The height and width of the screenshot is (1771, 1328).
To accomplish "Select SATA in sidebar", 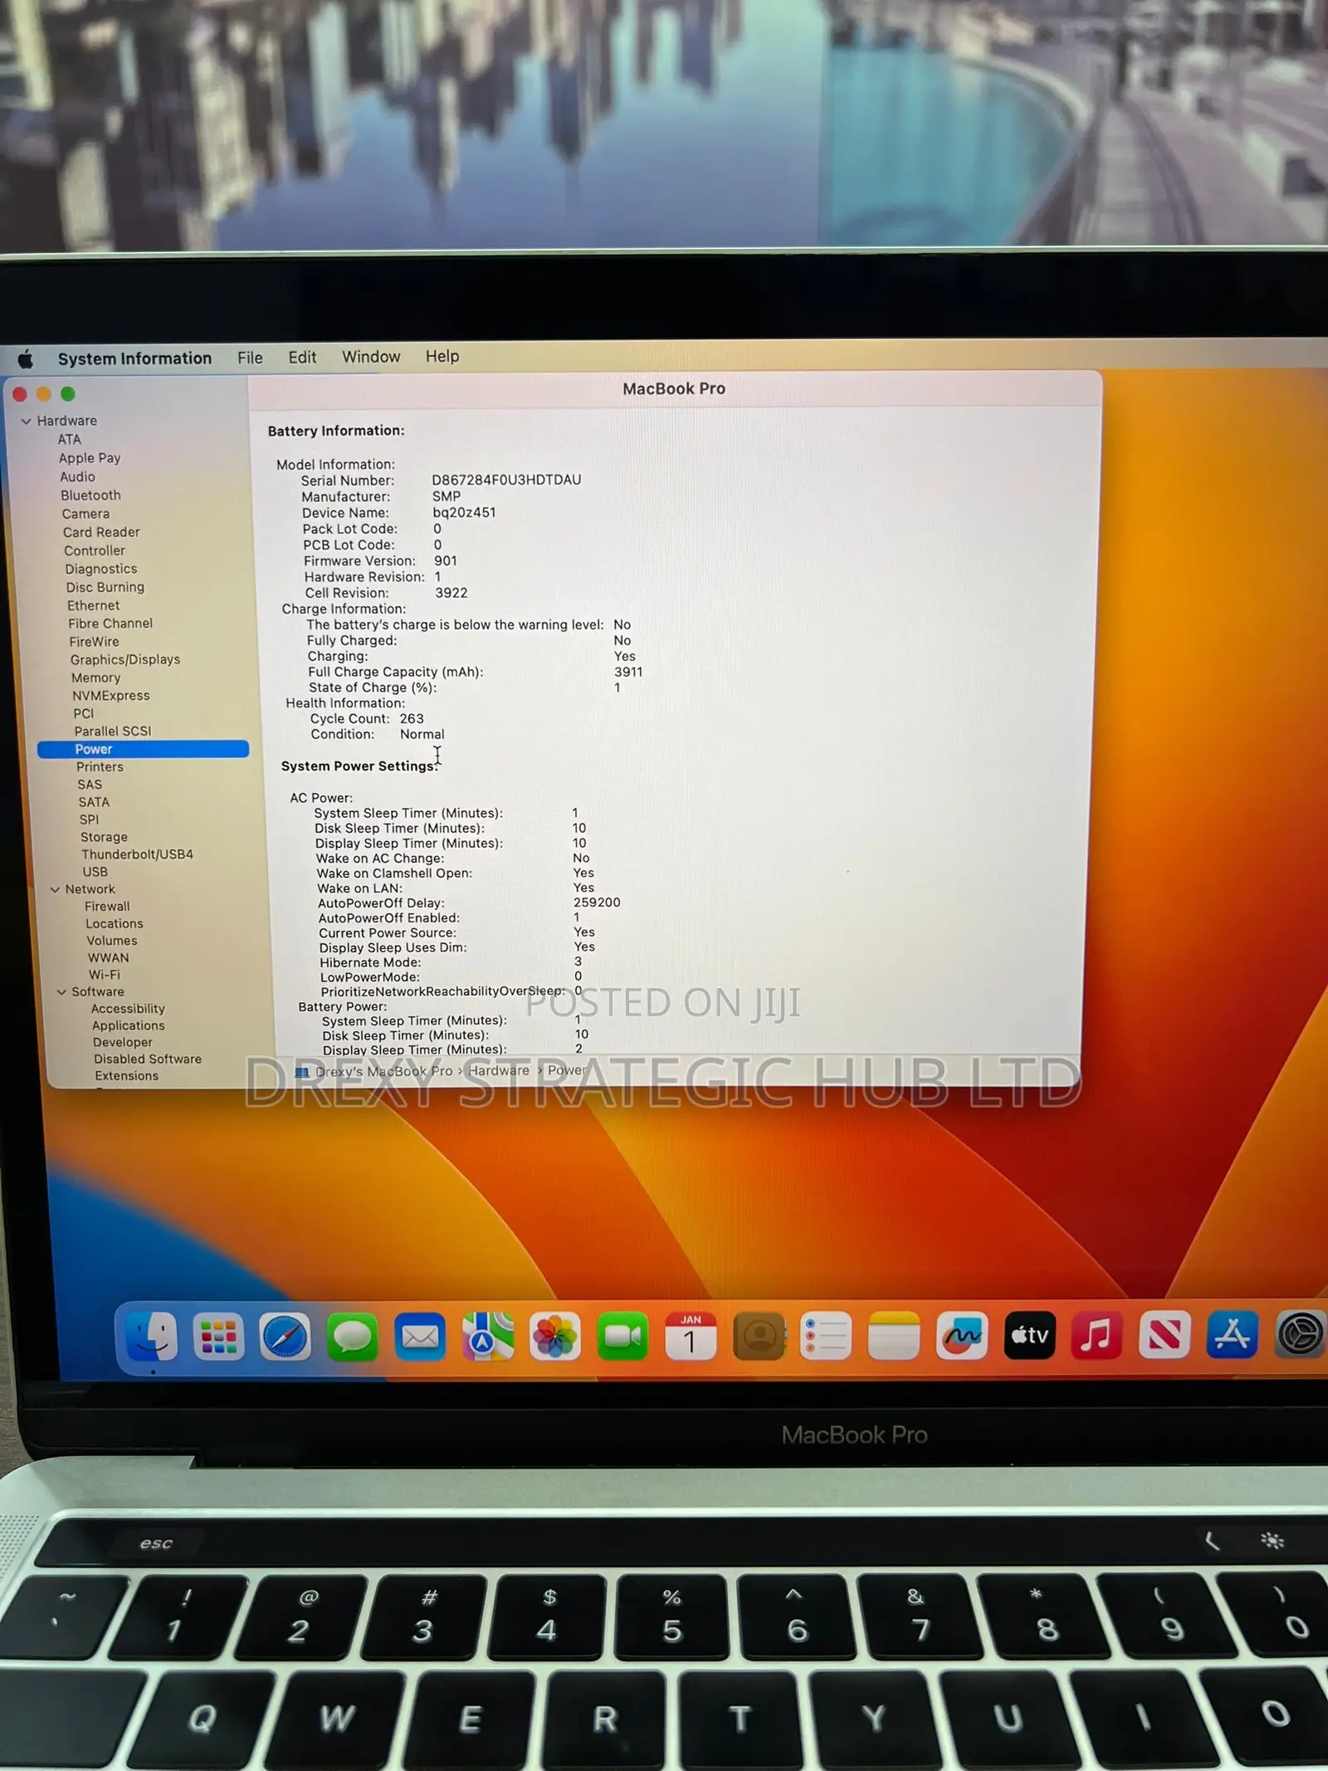I will click(x=94, y=802).
